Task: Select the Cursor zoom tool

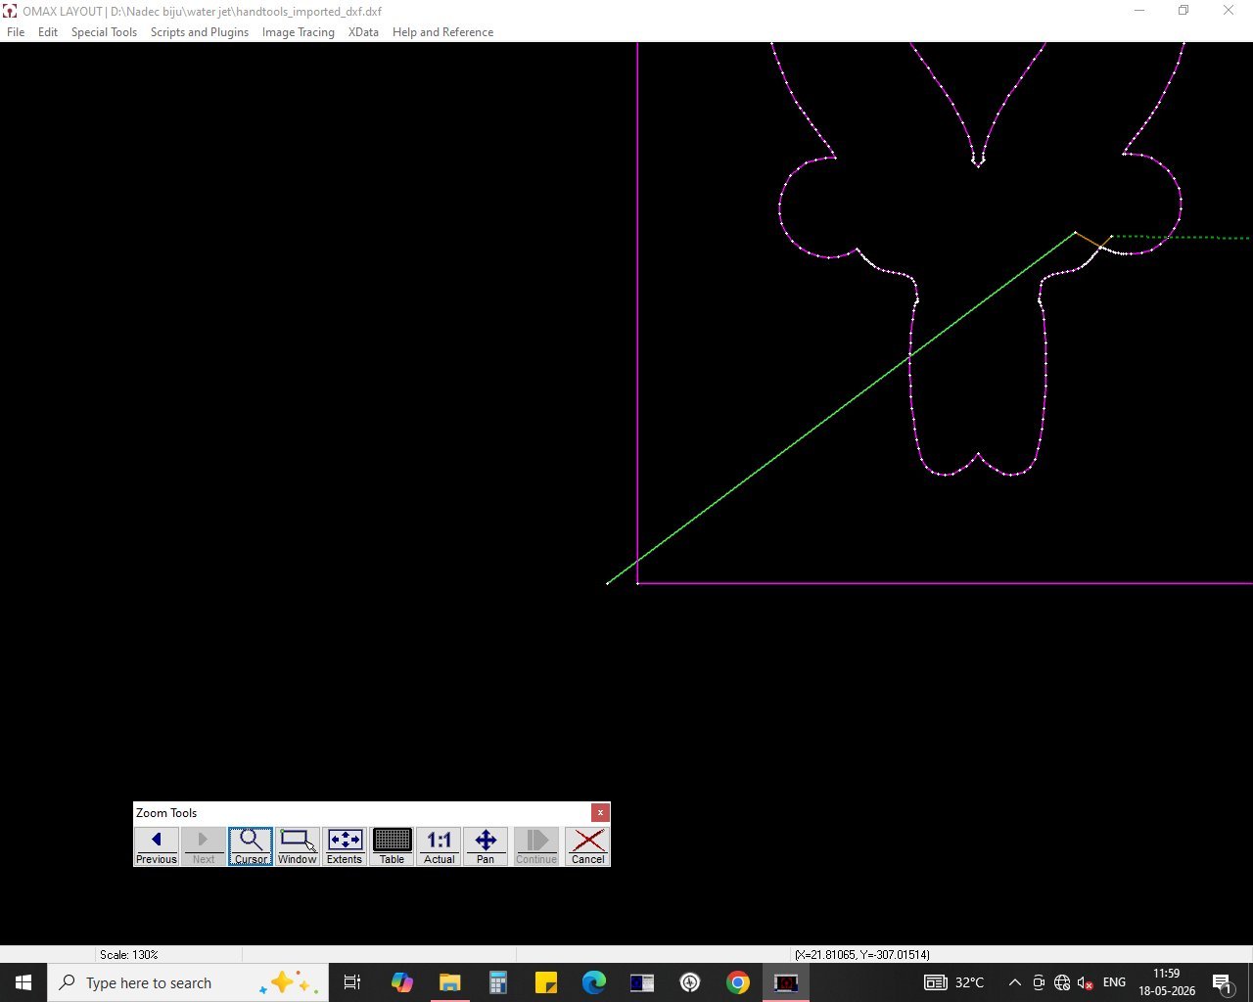Action: (251, 846)
